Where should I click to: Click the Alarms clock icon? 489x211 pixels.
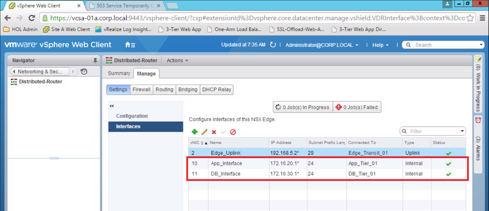click(478, 120)
